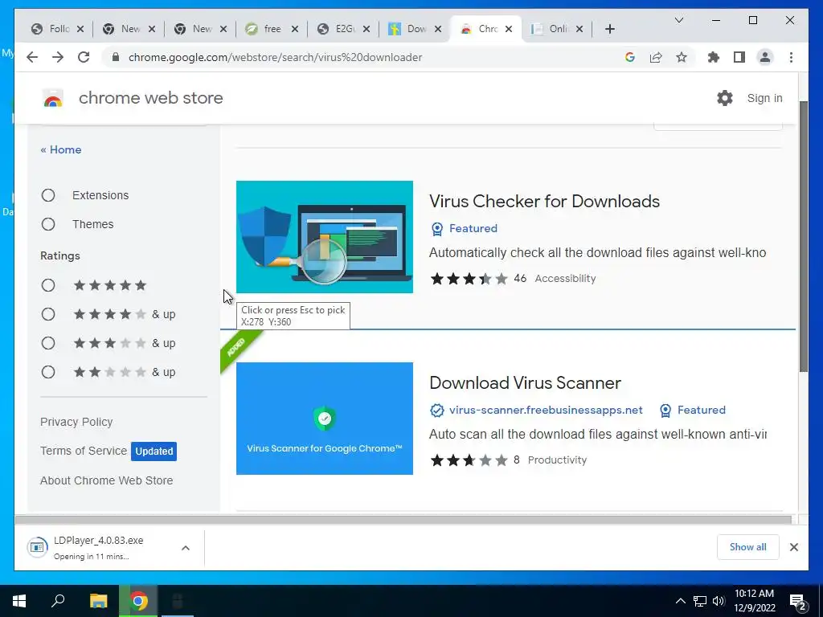Open the web store settings gear

point(725,98)
